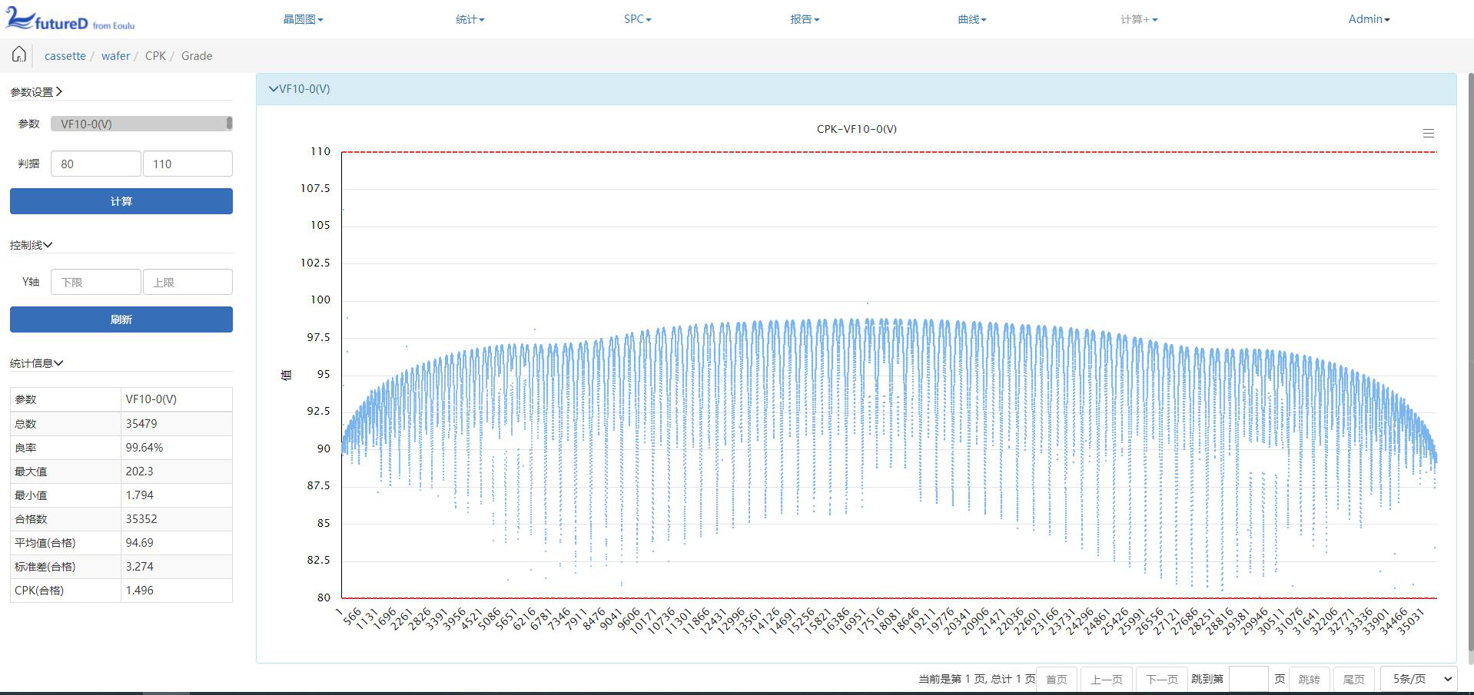This screenshot has width=1474, height=695.
Task: Click the home icon in breadcrumb
Action: coord(19,55)
